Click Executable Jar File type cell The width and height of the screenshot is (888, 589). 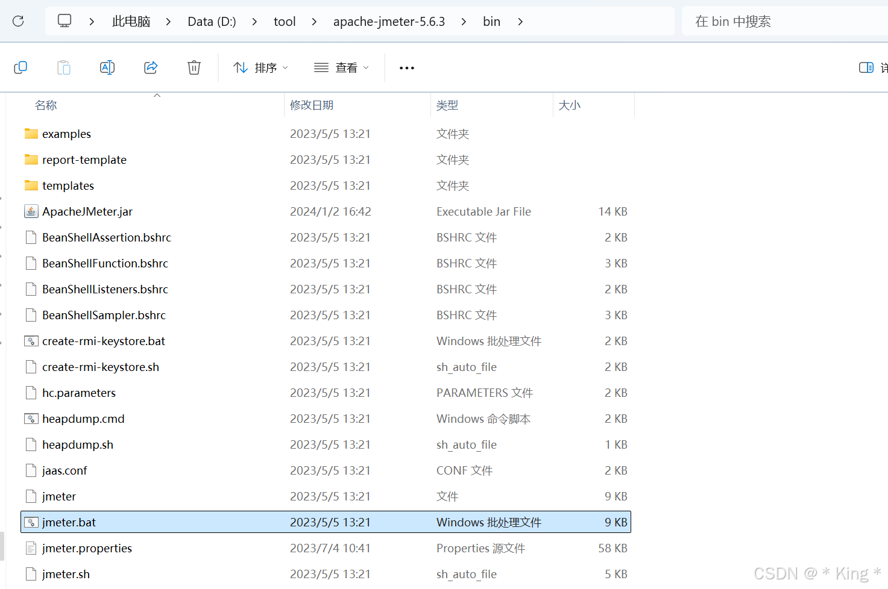tap(483, 211)
